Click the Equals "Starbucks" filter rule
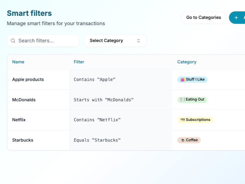The height and width of the screenshot is (184, 245). pos(97,140)
